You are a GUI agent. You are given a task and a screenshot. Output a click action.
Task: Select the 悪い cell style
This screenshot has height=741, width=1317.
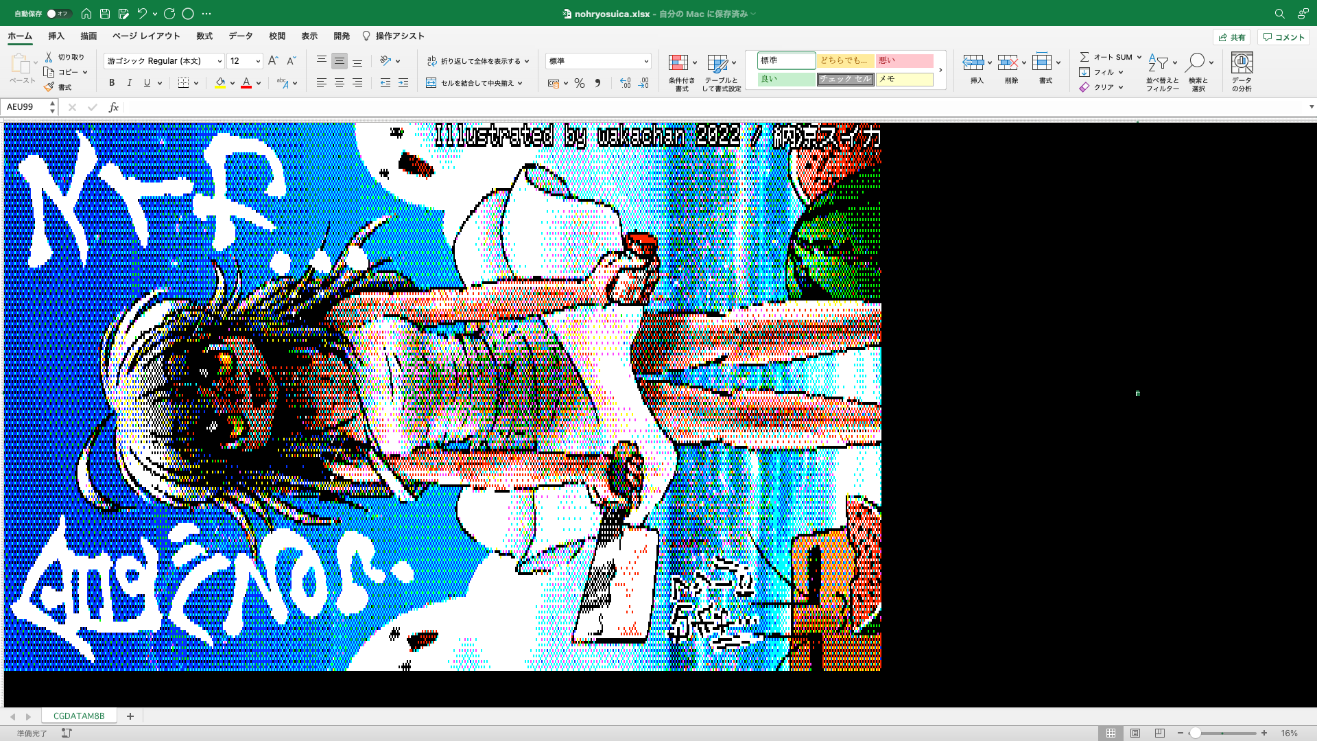coord(904,60)
